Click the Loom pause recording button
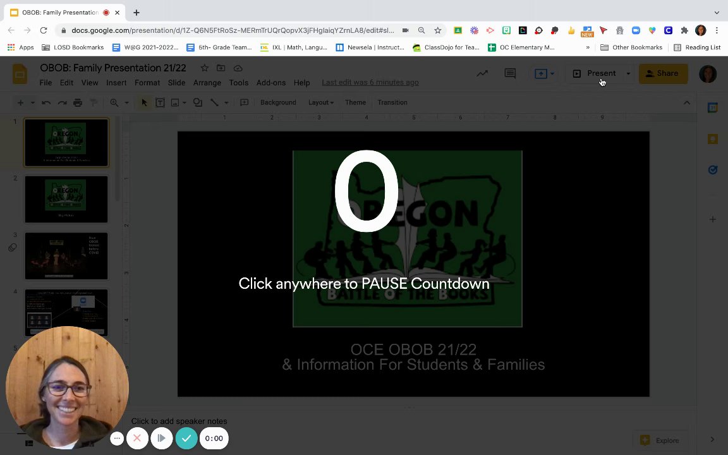Image resolution: width=728 pixels, height=455 pixels. [x=162, y=439]
